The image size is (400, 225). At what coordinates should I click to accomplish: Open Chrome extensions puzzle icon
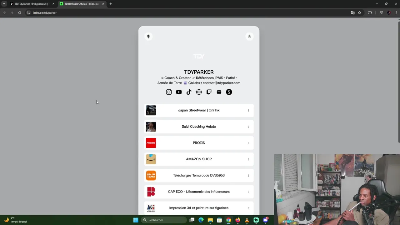370,12
